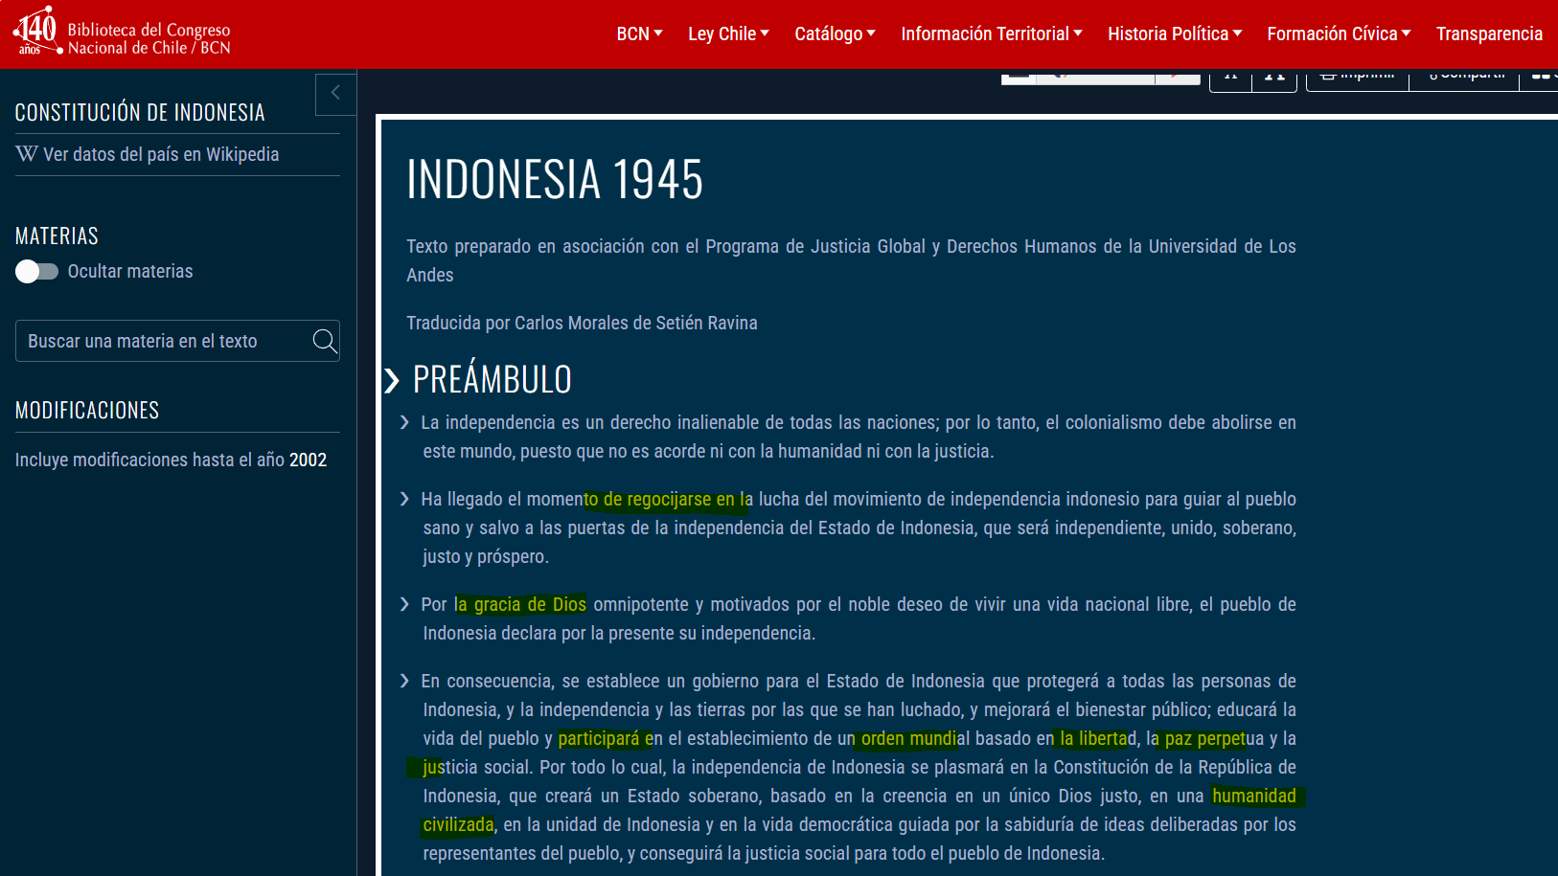Expand the Historia Política menu
1558x876 pixels.
(x=1175, y=34)
